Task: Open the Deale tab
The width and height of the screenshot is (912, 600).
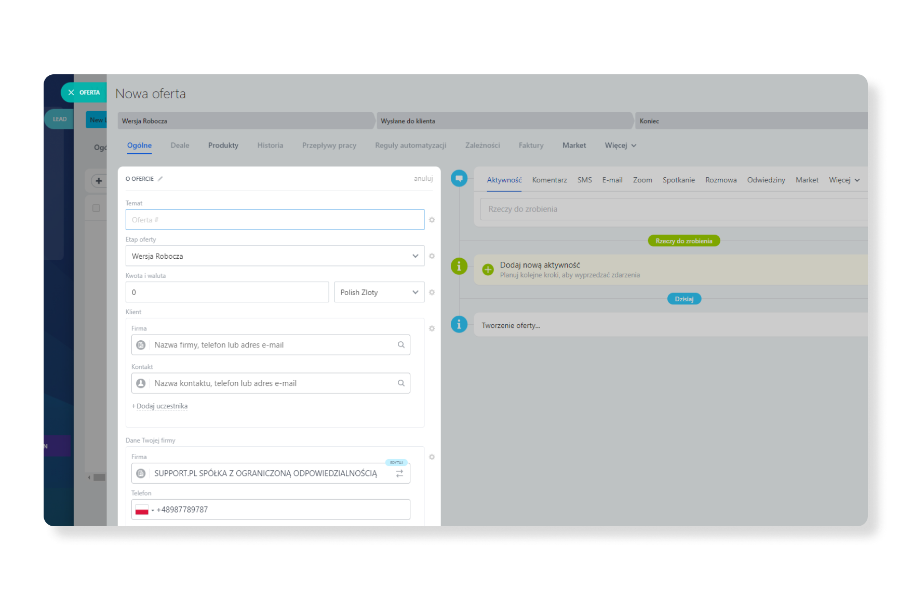Action: tap(180, 145)
